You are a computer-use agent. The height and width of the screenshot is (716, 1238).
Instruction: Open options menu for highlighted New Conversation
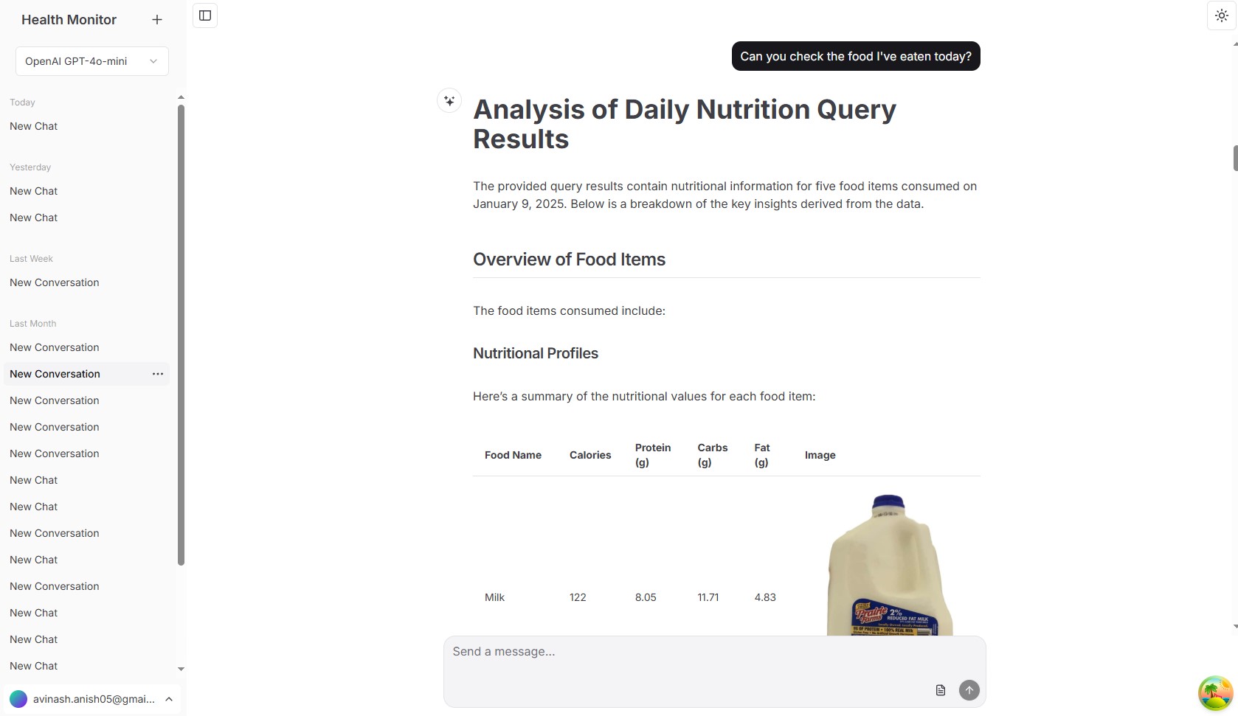[158, 374]
